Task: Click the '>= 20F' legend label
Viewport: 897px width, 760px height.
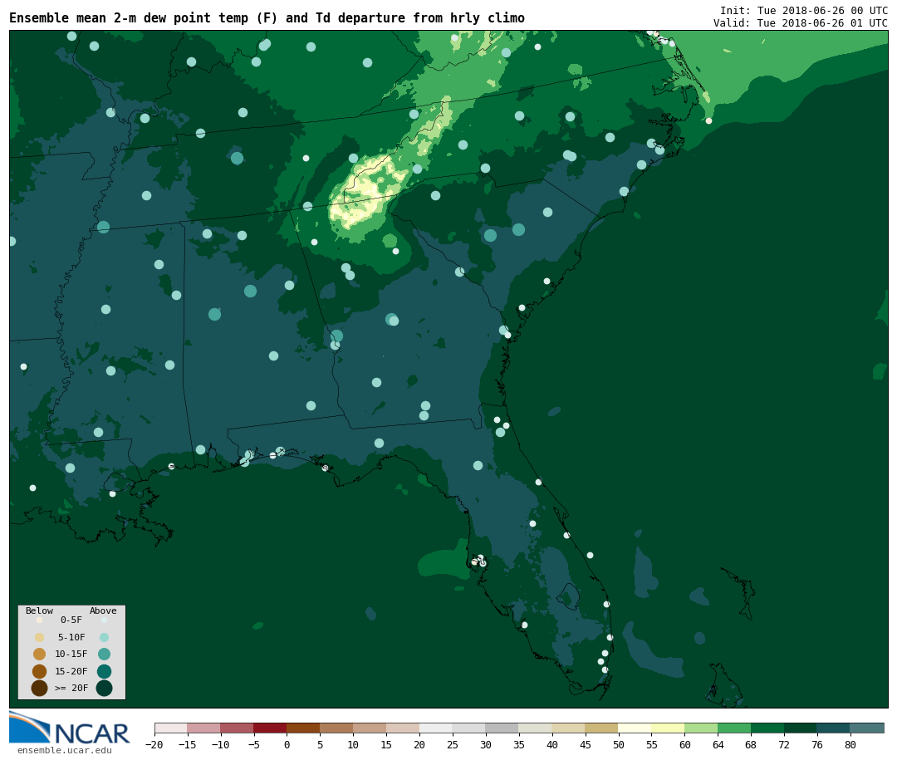Action: pyautogui.click(x=71, y=688)
